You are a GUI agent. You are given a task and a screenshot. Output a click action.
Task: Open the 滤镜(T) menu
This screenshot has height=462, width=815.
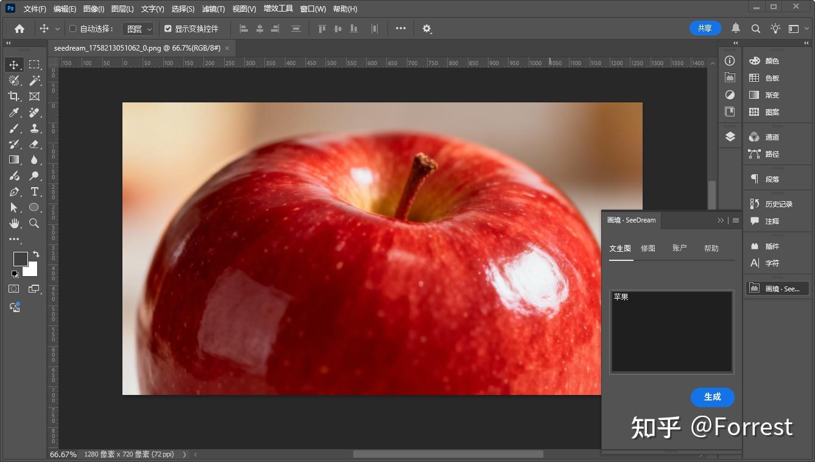point(213,9)
